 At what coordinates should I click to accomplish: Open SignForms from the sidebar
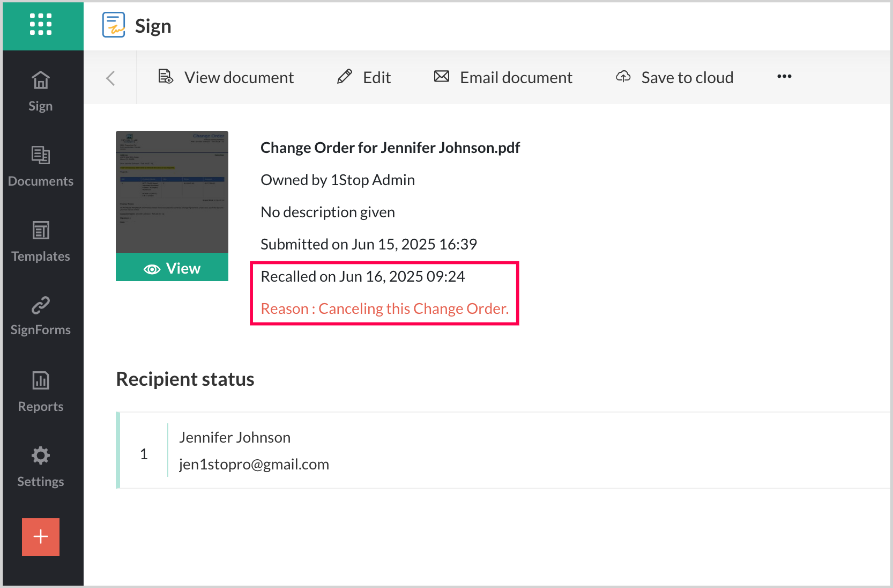point(41,316)
